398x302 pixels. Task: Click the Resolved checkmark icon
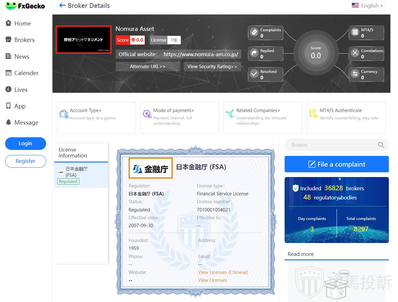tap(254, 74)
